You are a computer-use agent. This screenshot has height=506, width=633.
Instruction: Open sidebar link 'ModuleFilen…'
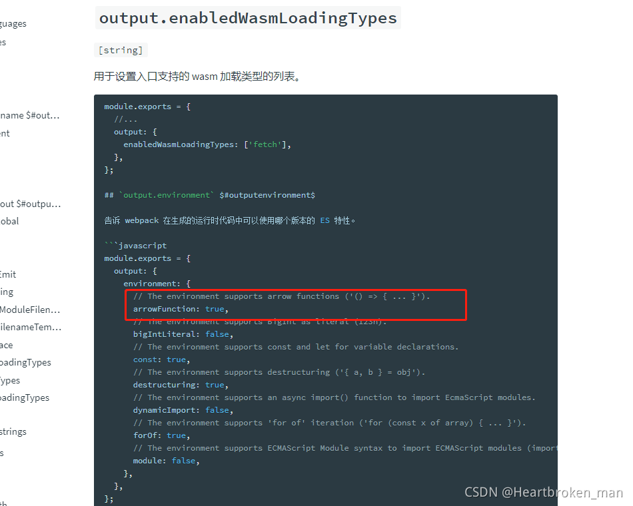click(x=30, y=310)
